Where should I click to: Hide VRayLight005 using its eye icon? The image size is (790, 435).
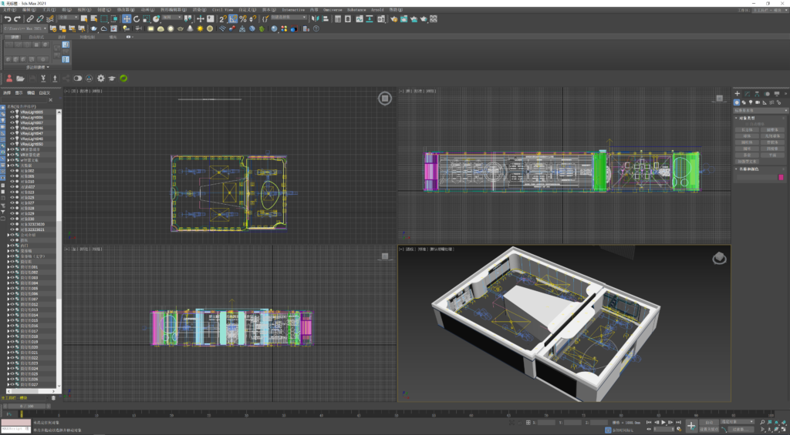(13, 112)
